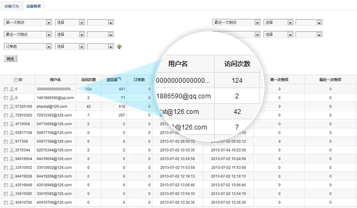Switch to the 访客购买 tab
This screenshot has height=208, width=357.
[33, 6]
